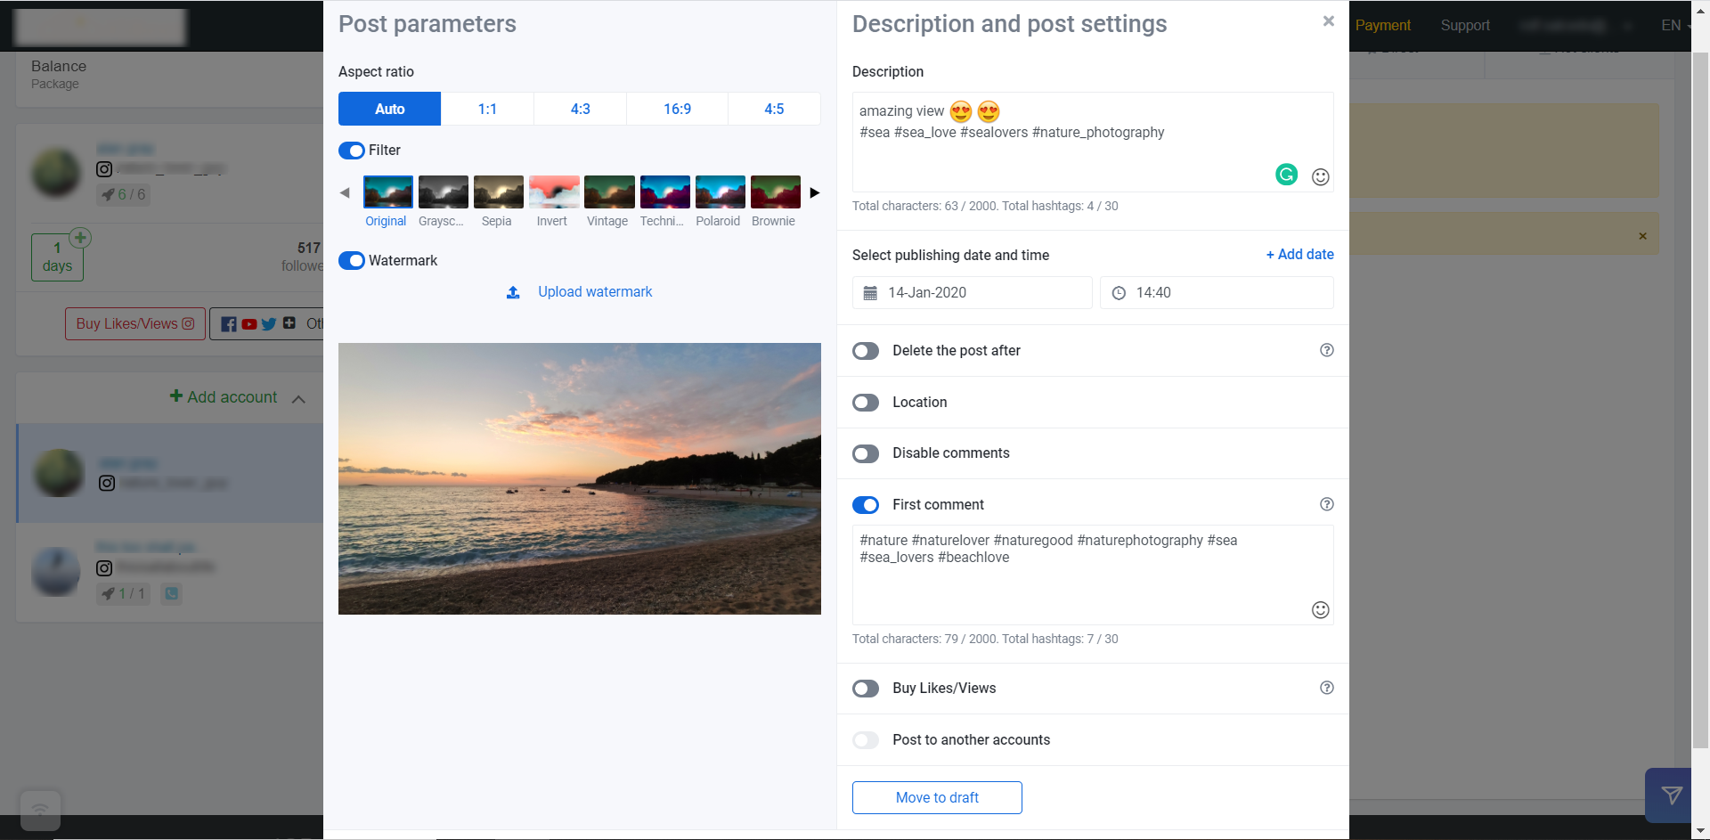Open the publishing date picker 14-Jan-2020
Image resolution: width=1710 pixels, height=840 pixels.
coord(972,292)
